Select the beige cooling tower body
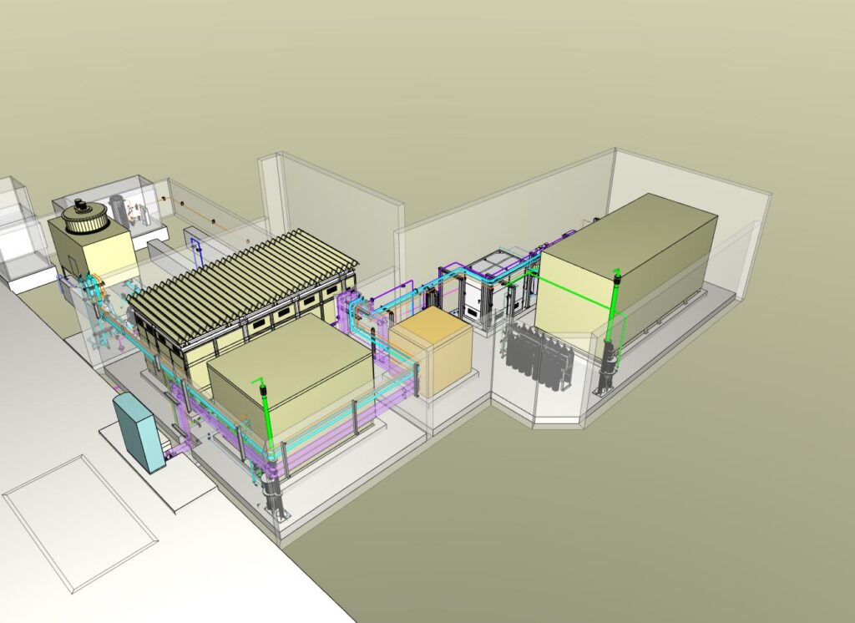855x623 pixels. pyautogui.click(x=92, y=251)
